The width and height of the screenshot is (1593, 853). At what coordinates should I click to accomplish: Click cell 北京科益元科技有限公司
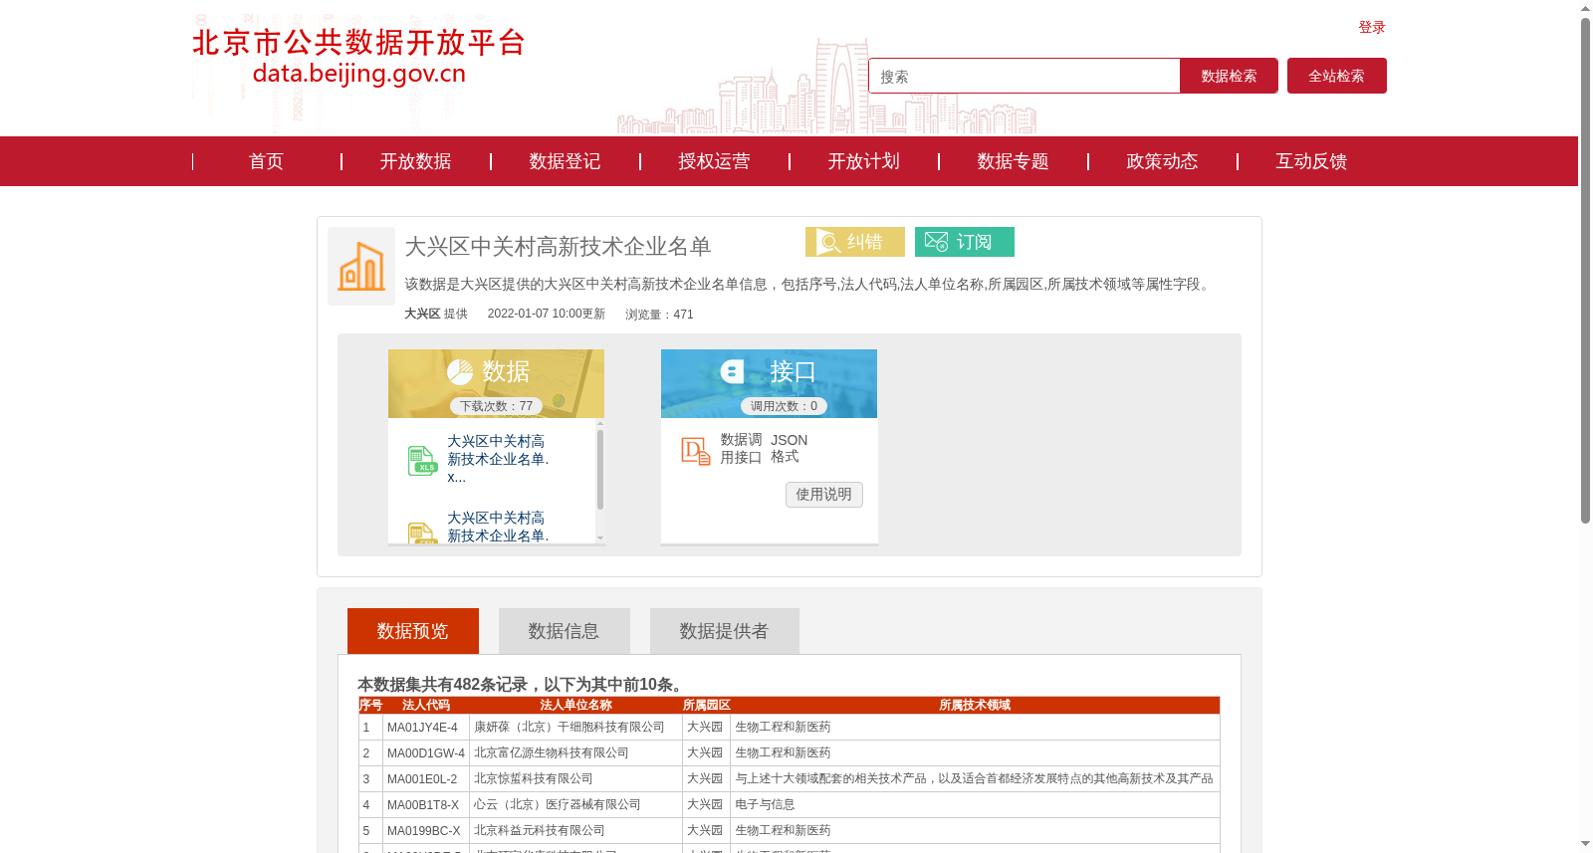pyautogui.click(x=575, y=831)
